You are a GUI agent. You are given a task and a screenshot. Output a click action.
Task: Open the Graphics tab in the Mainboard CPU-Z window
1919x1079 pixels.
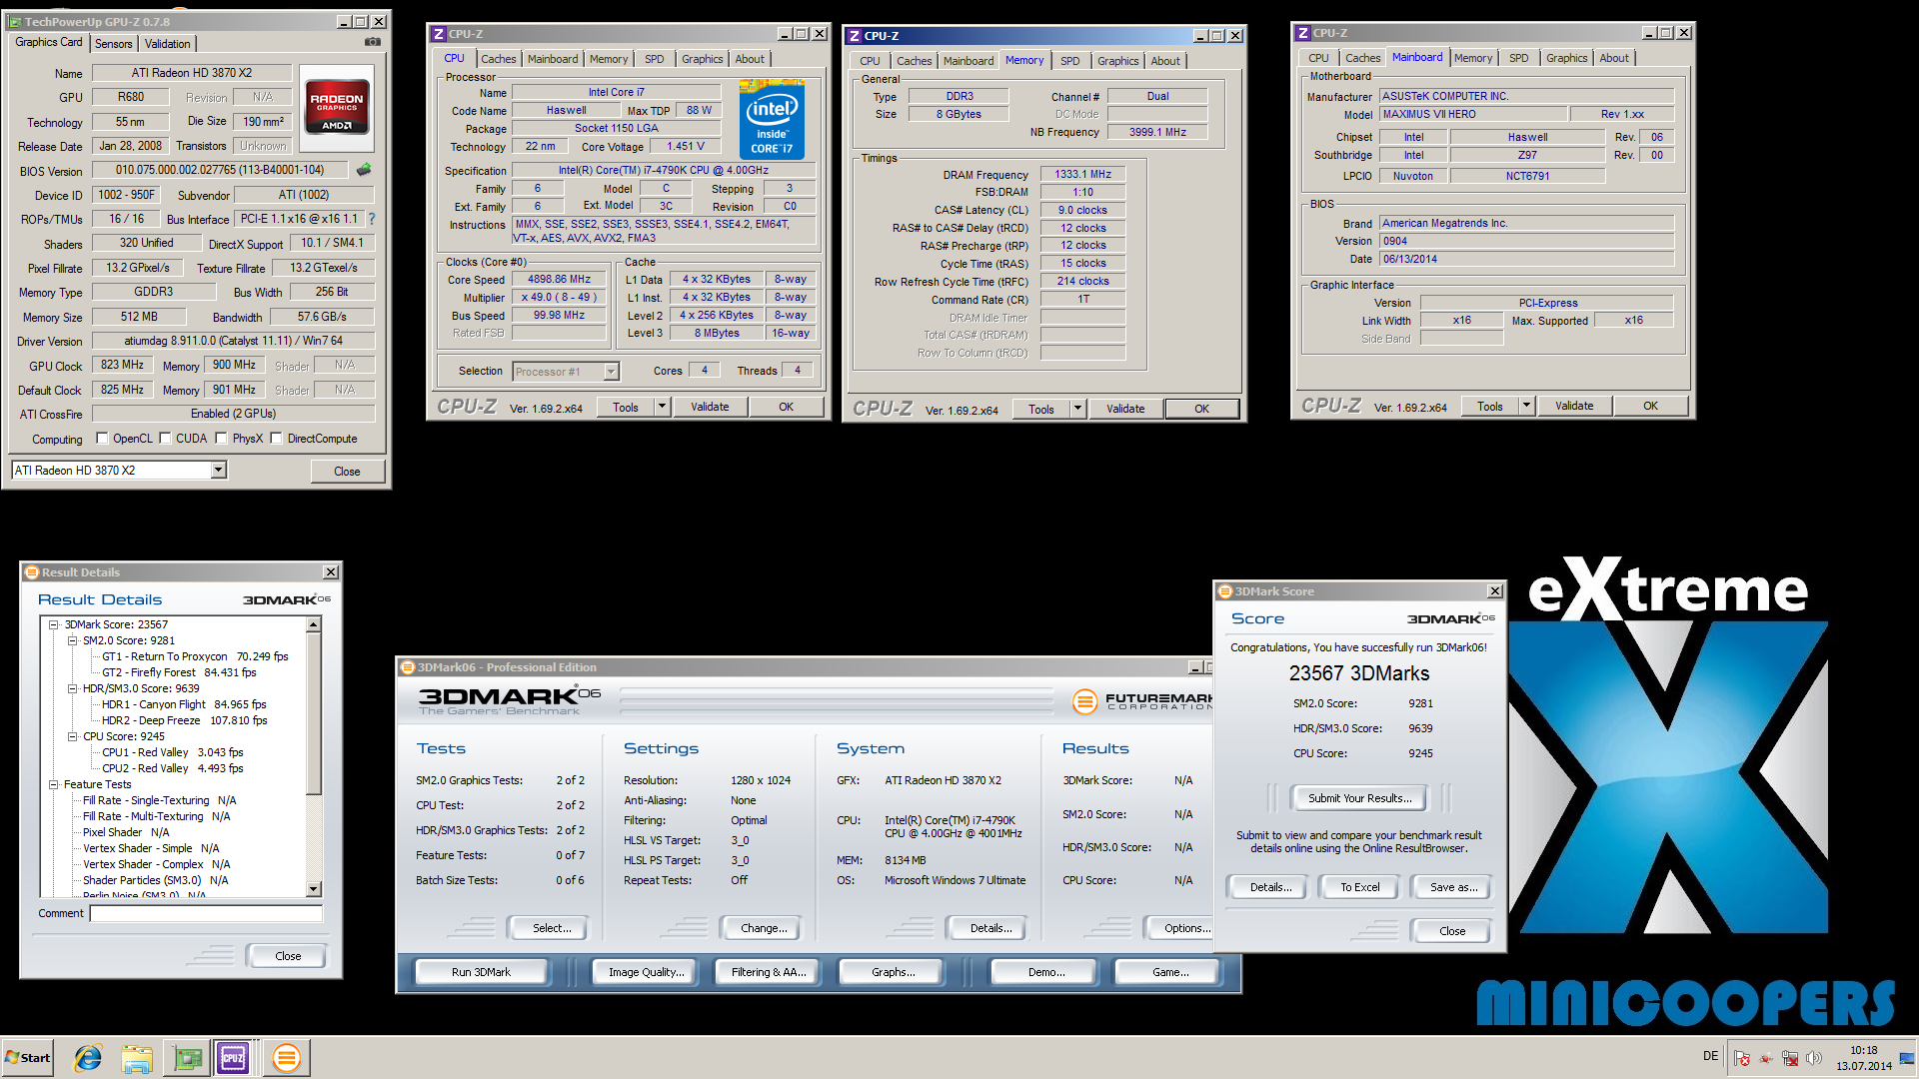click(x=1566, y=58)
